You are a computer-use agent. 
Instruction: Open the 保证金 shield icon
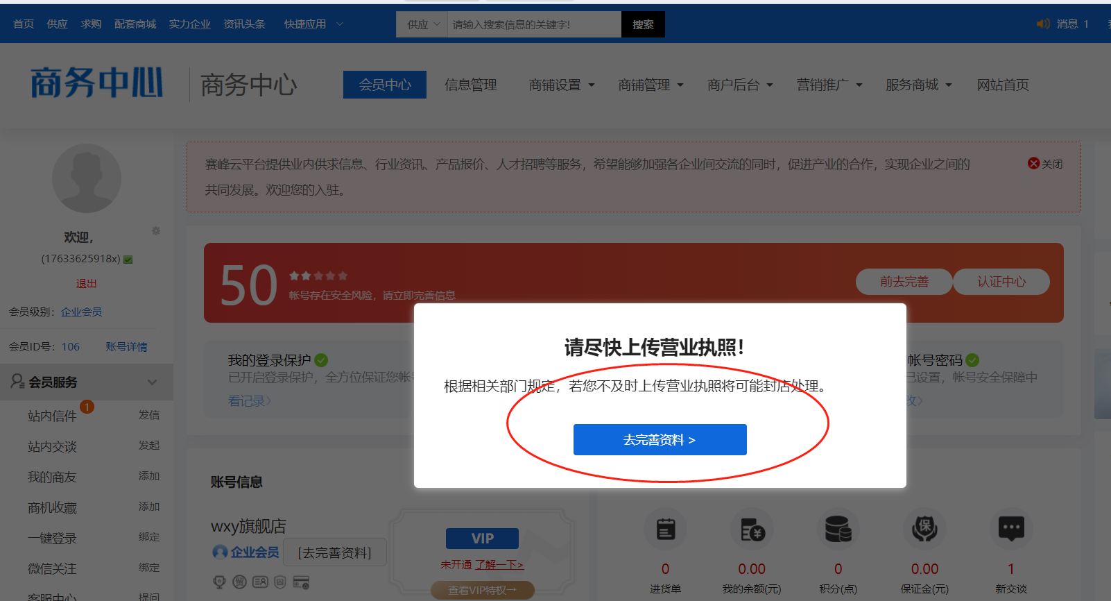click(x=924, y=530)
